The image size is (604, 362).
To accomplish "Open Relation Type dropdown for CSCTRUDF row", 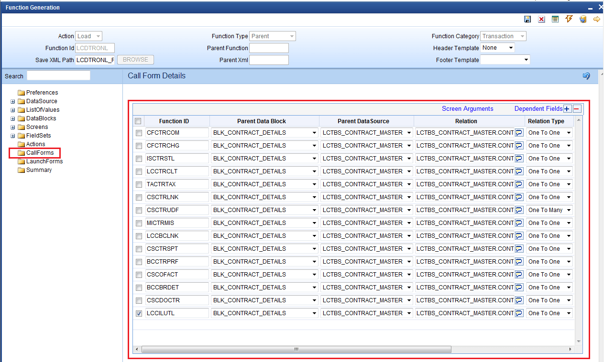I will tap(549, 210).
